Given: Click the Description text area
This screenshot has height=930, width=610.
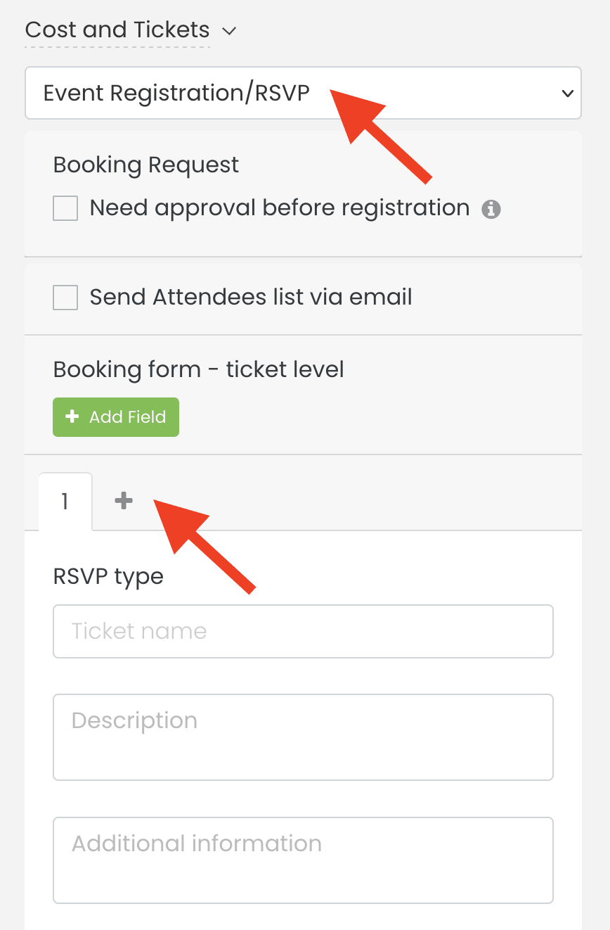Looking at the screenshot, I should tap(302, 737).
